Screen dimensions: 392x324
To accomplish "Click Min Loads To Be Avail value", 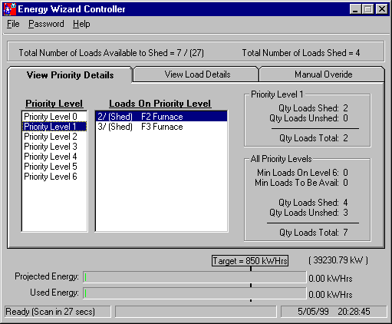I will 345,183.
